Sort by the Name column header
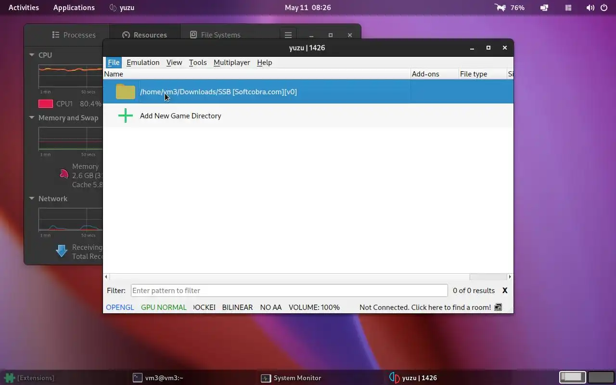Image resolution: width=616 pixels, height=385 pixels. click(257, 74)
